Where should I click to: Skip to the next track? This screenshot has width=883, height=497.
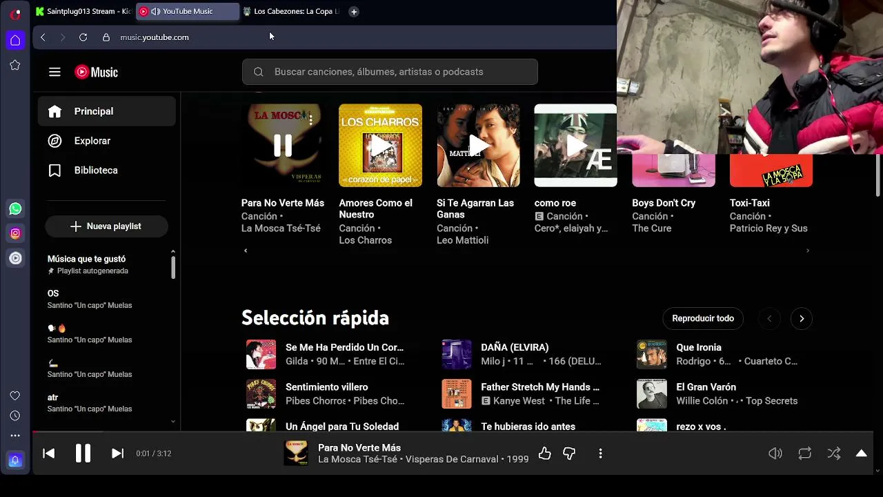[x=117, y=454]
